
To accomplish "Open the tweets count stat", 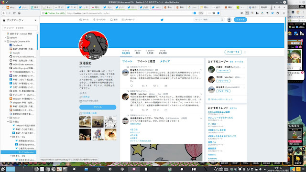I will pyautogui.click(x=126, y=52).
